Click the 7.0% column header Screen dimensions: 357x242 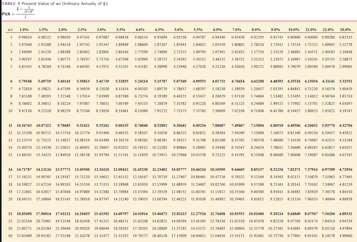[x=237, y=30]
